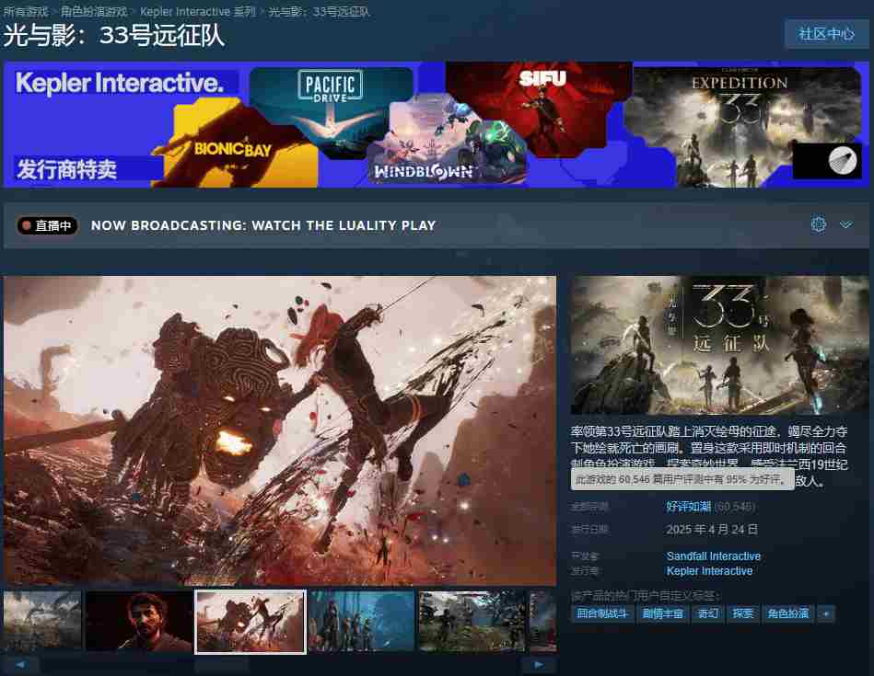Open developer Sandfall Interactive link
This screenshot has height=676, width=874.
(714, 556)
